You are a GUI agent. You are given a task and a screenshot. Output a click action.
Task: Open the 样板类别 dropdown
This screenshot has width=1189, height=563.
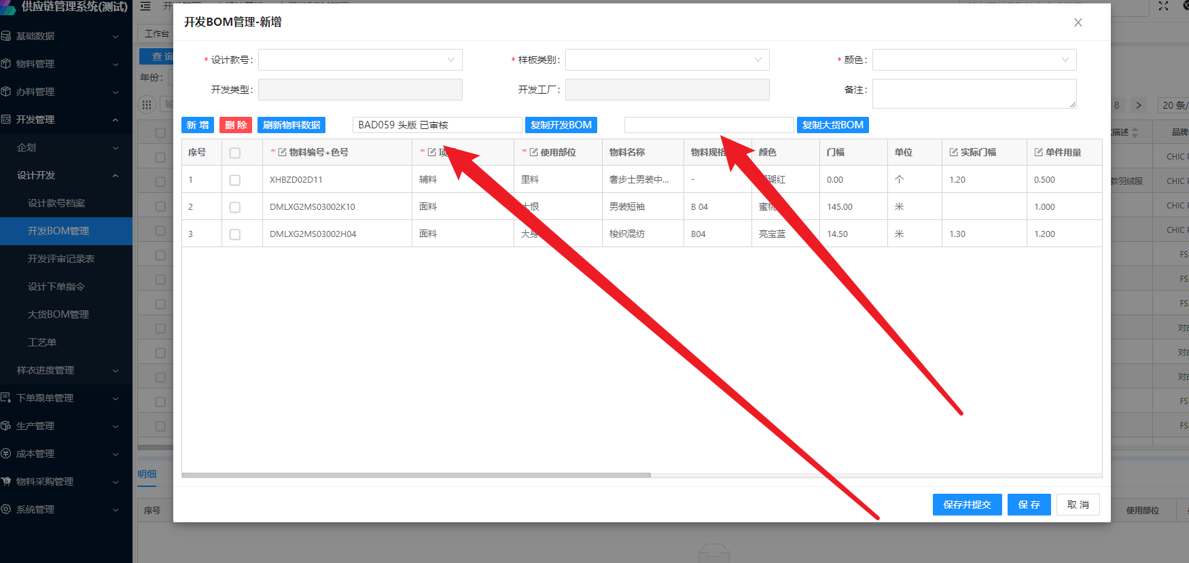(667, 60)
